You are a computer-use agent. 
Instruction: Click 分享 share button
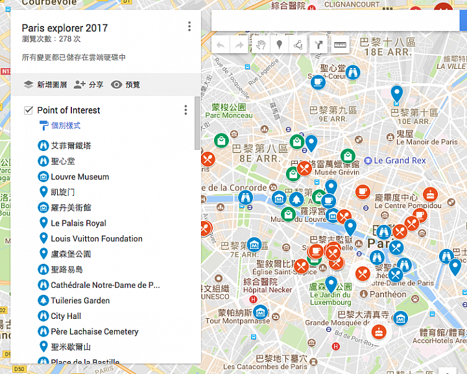pos(88,85)
